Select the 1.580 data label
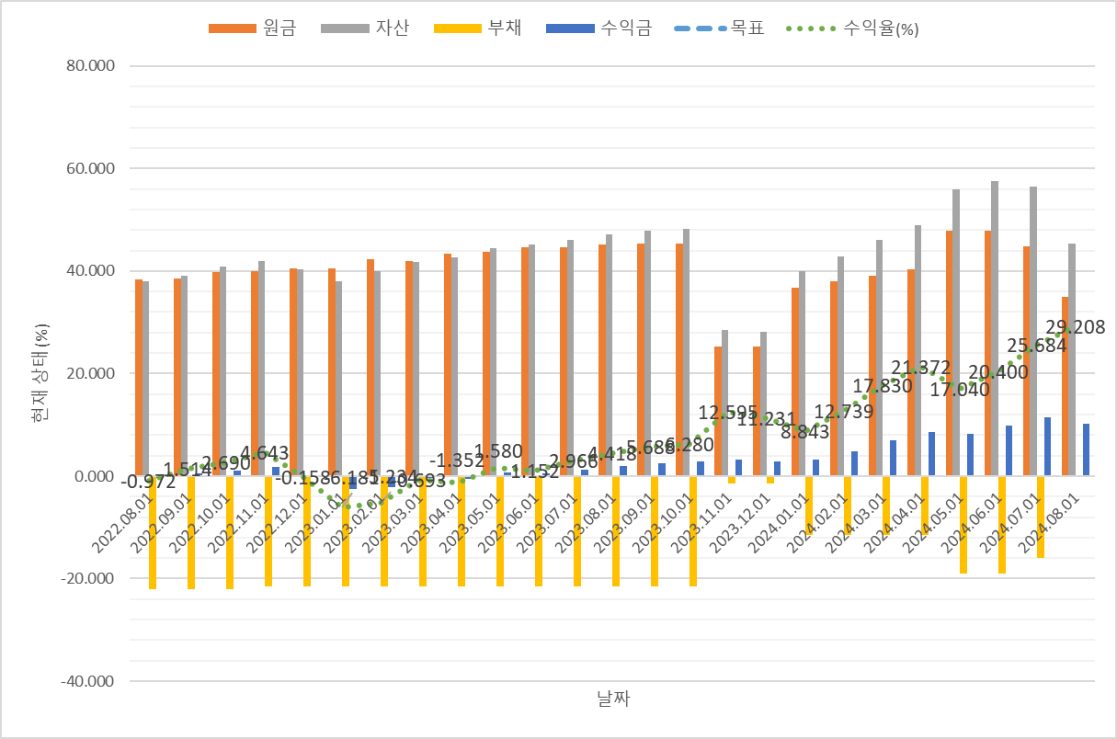 tap(497, 451)
